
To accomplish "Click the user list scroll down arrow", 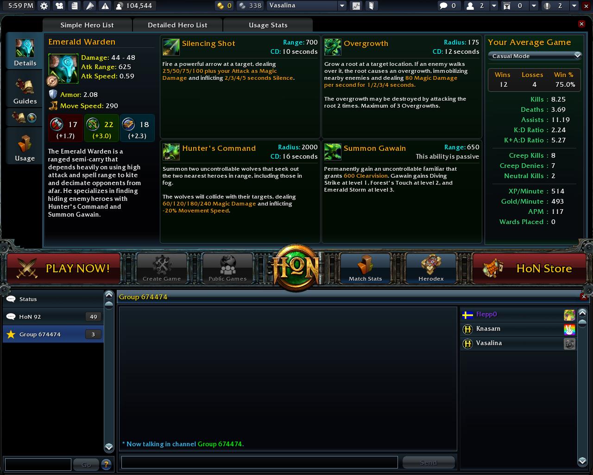I will pos(582,461).
